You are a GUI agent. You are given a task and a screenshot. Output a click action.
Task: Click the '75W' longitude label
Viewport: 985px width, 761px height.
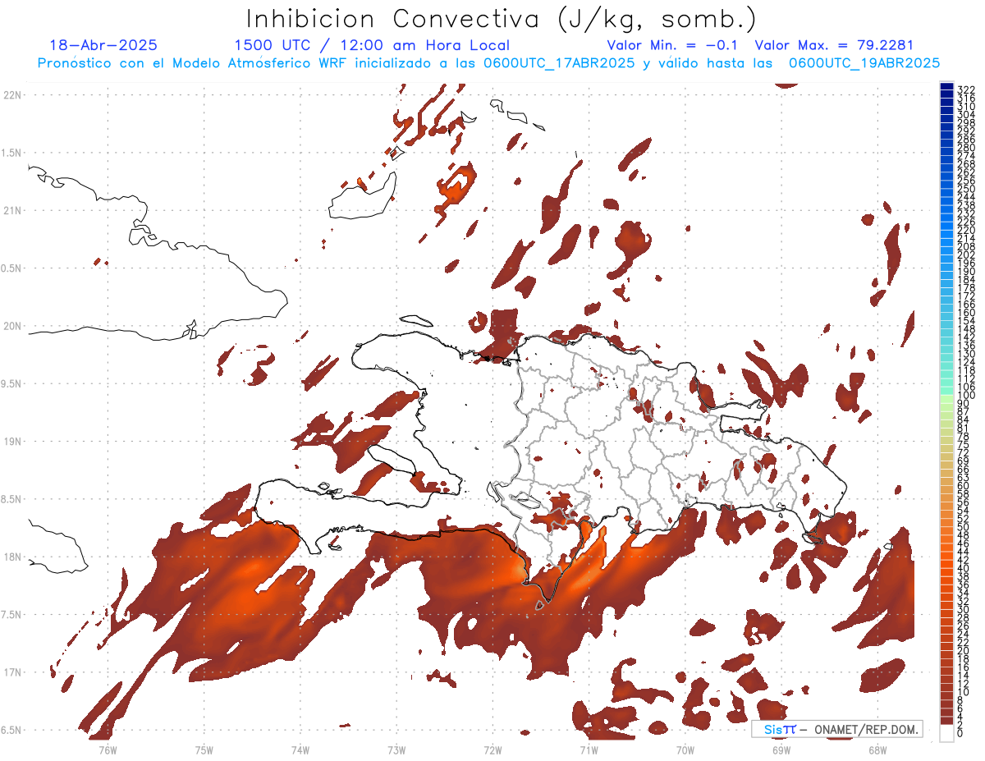point(204,750)
